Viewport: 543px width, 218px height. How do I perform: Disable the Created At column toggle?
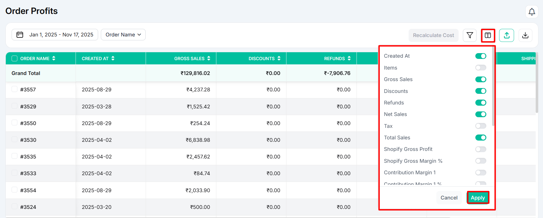[x=481, y=56]
